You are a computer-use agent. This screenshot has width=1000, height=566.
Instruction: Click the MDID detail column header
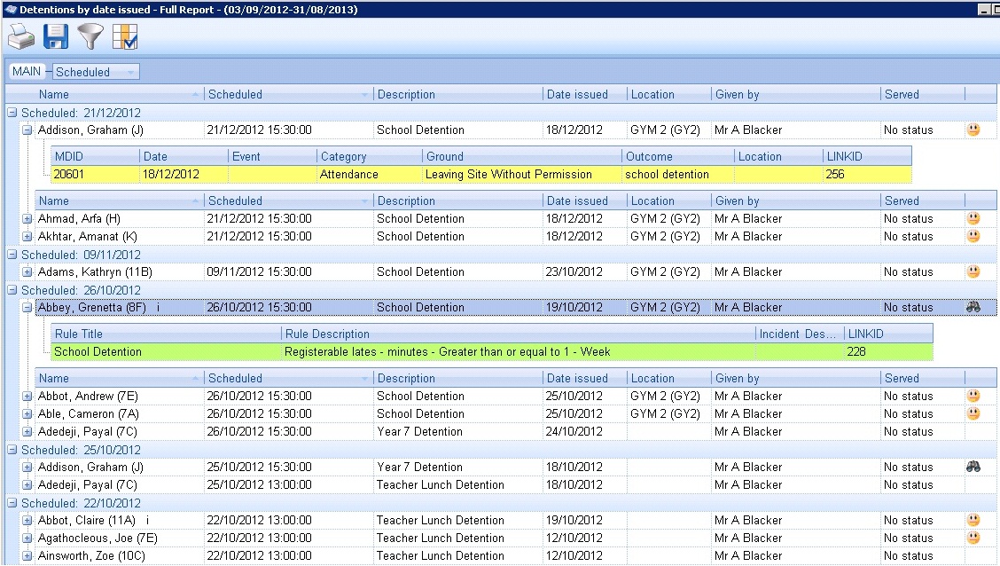pyautogui.click(x=95, y=156)
